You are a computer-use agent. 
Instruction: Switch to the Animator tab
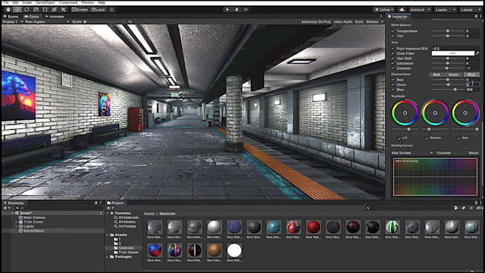coord(55,16)
